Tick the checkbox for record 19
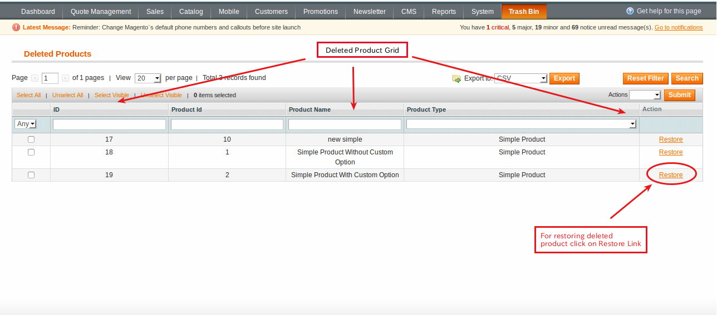The width and height of the screenshot is (717, 315). [x=31, y=175]
